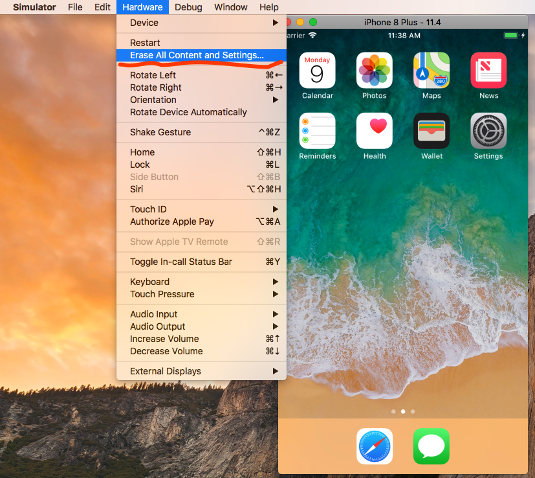Viewport: 535px width, 478px height.
Task: Open the Help menu
Action: 269,7
